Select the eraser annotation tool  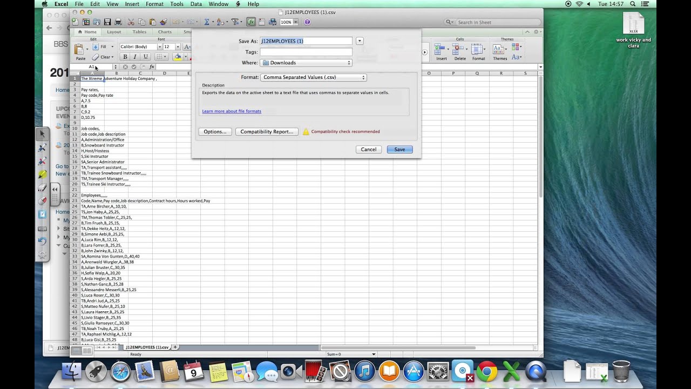click(43, 187)
